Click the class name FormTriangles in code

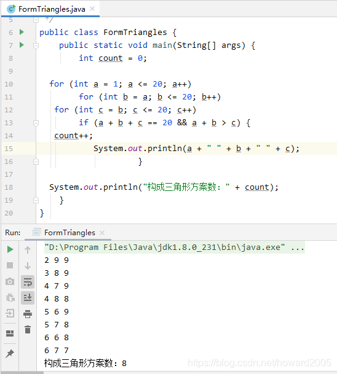click(135, 32)
